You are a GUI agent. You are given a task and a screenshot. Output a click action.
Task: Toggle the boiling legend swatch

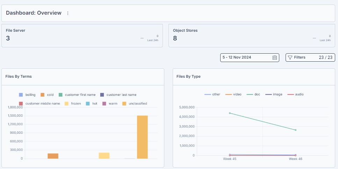pyautogui.click(x=21, y=95)
